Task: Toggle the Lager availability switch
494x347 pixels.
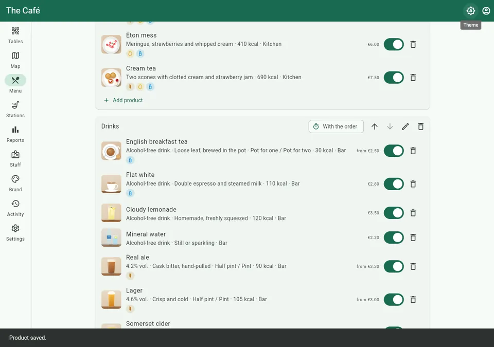Action: pos(394,300)
